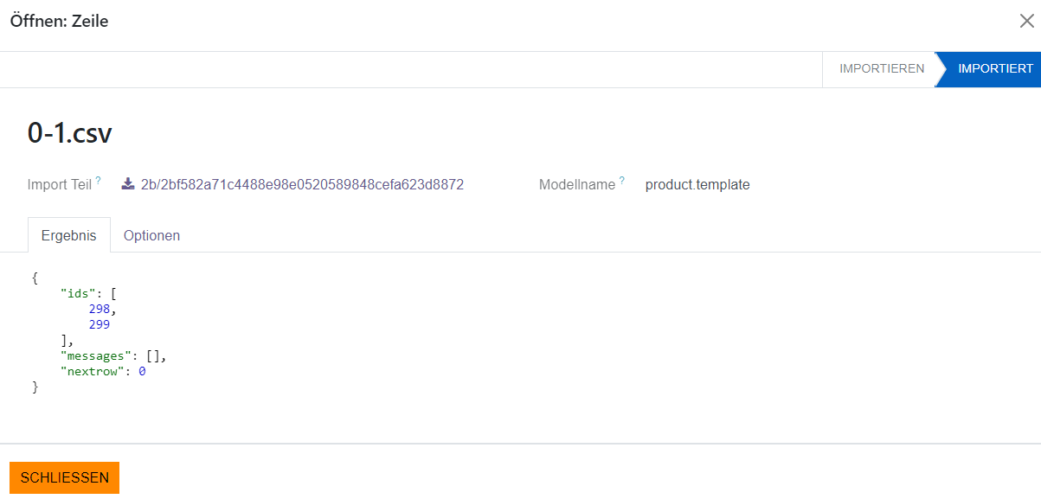Switch to the Ergebnis tab
The image size is (1041, 499).
click(x=69, y=235)
